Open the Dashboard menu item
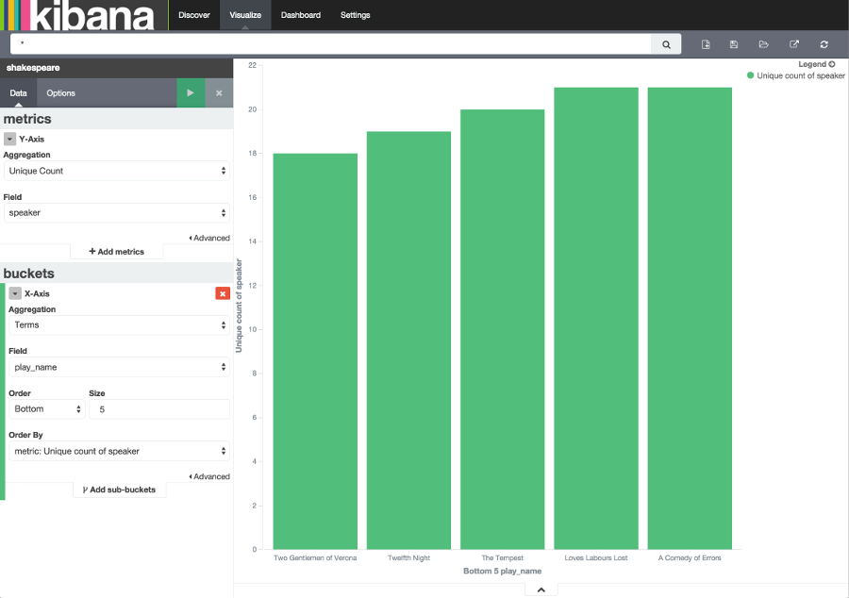This screenshot has width=849, height=598. click(x=300, y=15)
